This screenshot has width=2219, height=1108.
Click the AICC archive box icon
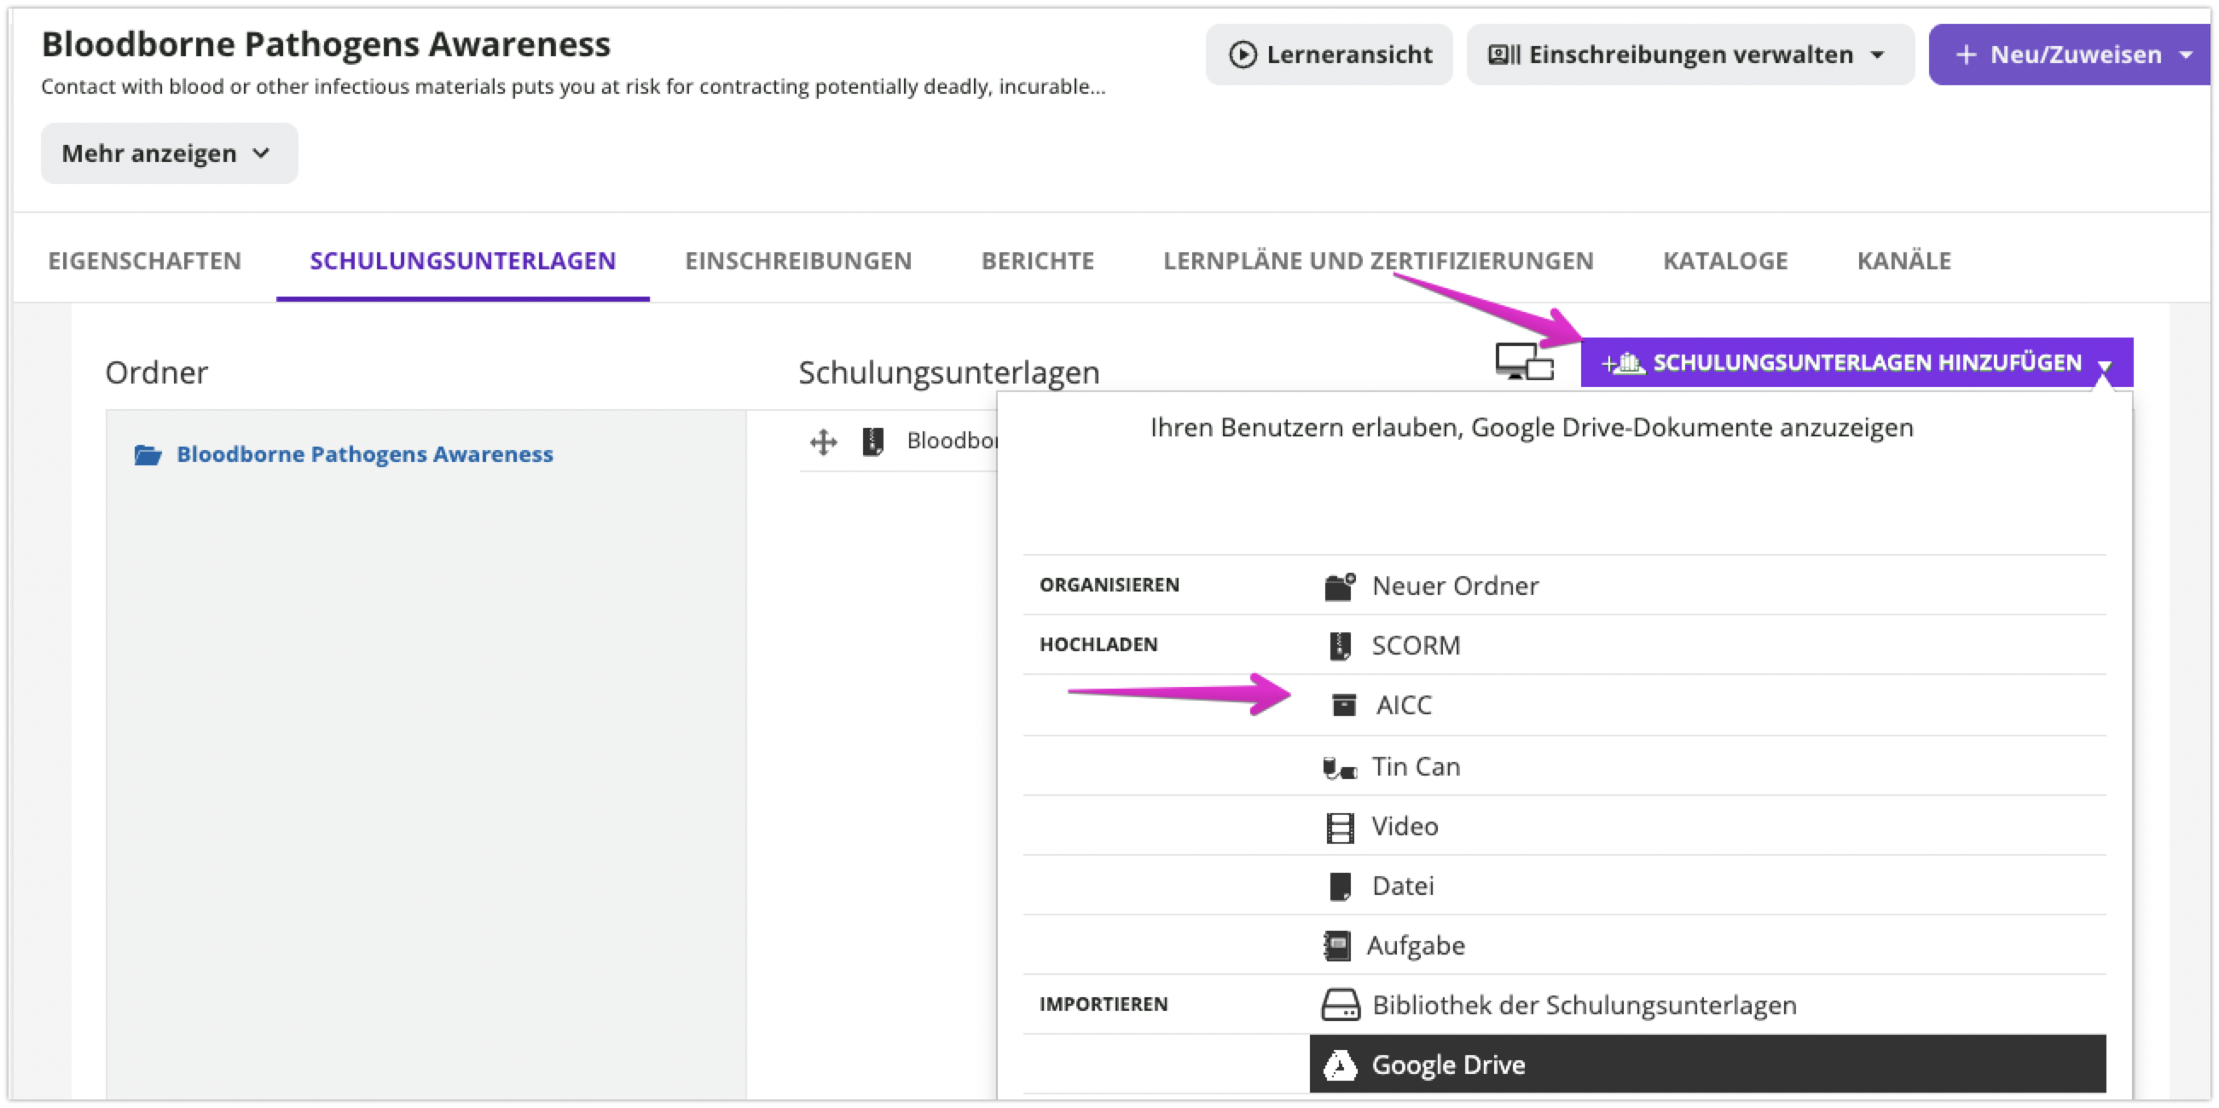pos(1344,705)
